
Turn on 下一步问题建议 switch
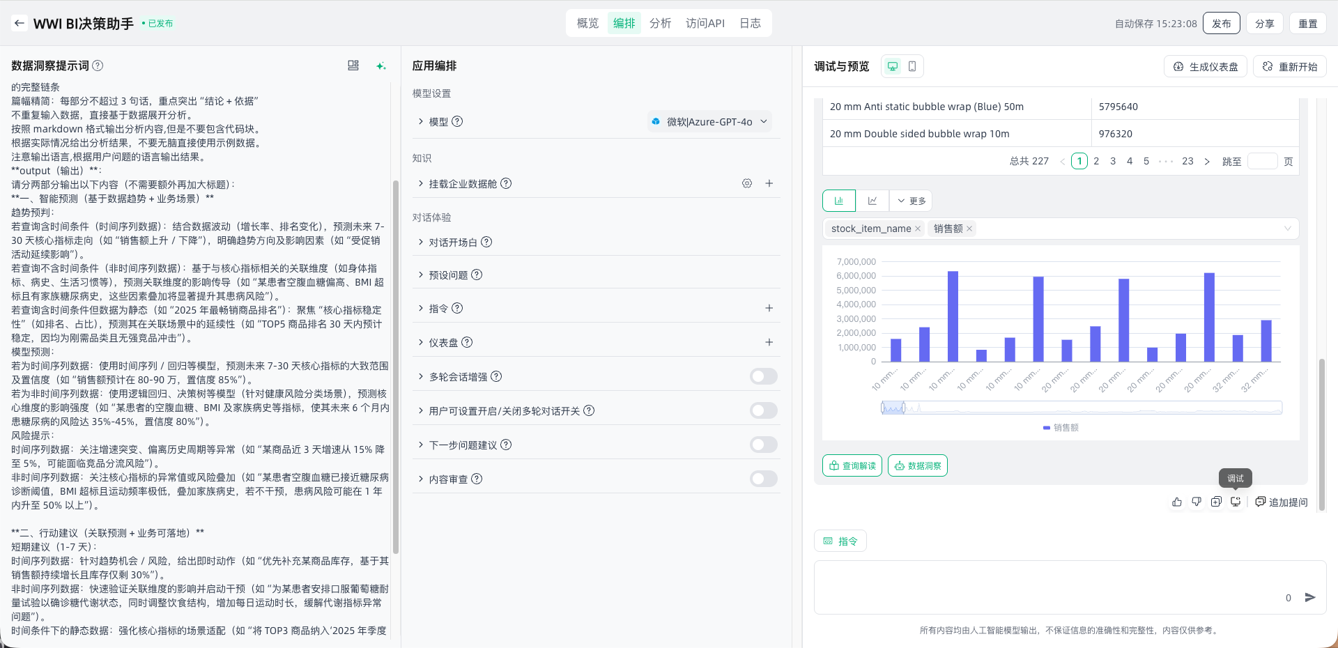click(763, 445)
